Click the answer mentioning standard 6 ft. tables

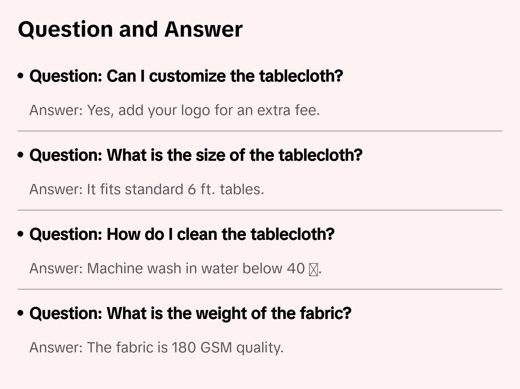[147, 189]
